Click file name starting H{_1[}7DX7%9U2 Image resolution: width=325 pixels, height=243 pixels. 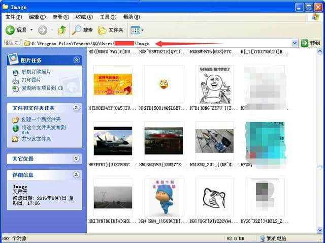pyautogui.click(x=265, y=52)
